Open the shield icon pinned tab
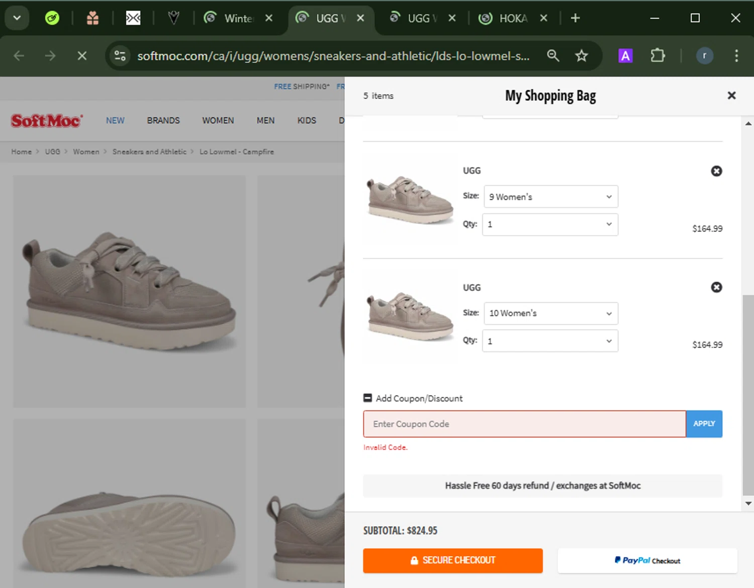Screen dimensions: 754x588 pyautogui.click(x=173, y=18)
